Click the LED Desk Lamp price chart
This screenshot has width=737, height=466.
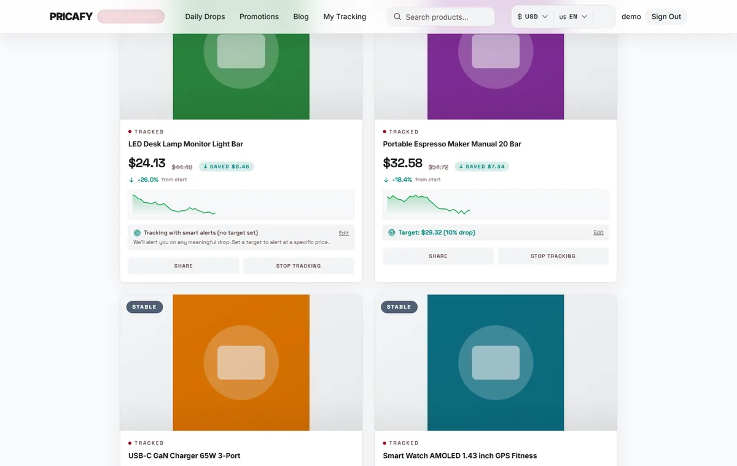tap(241, 204)
